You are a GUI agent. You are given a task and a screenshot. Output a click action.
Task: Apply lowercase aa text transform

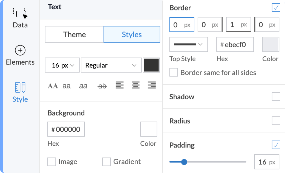(67, 86)
